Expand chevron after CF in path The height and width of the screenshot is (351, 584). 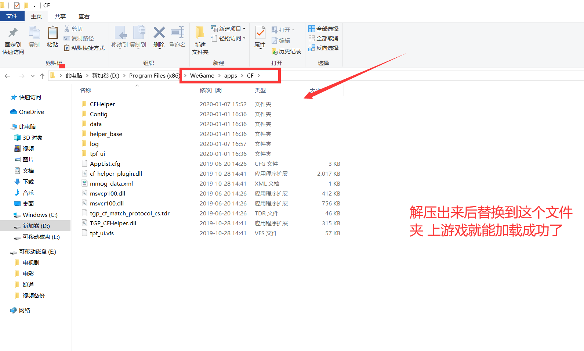pyautogui.click(x=259, y=76)
